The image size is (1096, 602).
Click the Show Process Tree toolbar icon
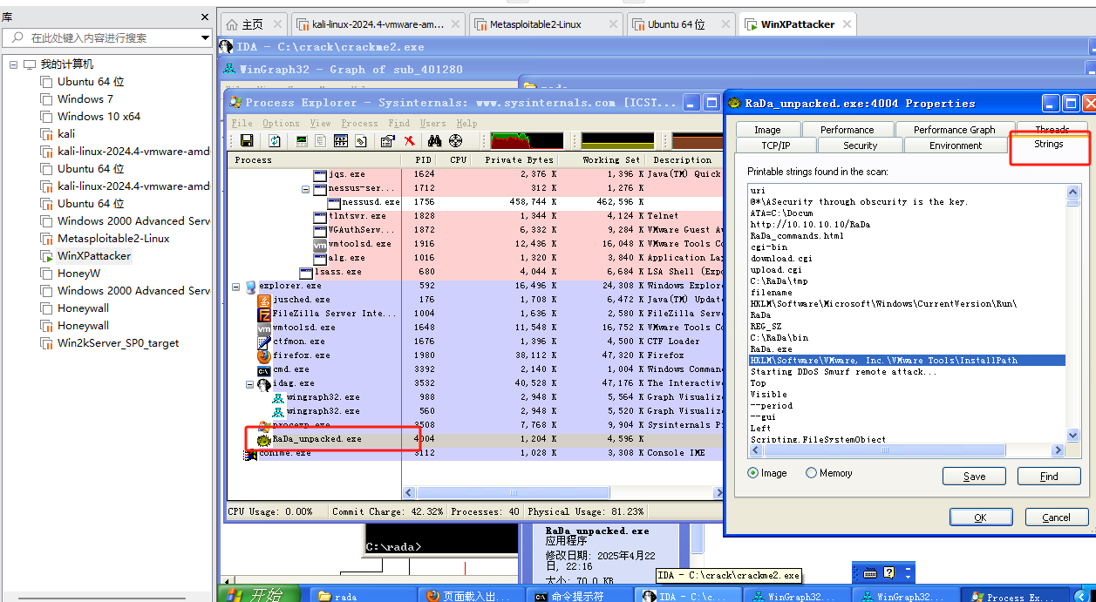[x=321, y=140]
